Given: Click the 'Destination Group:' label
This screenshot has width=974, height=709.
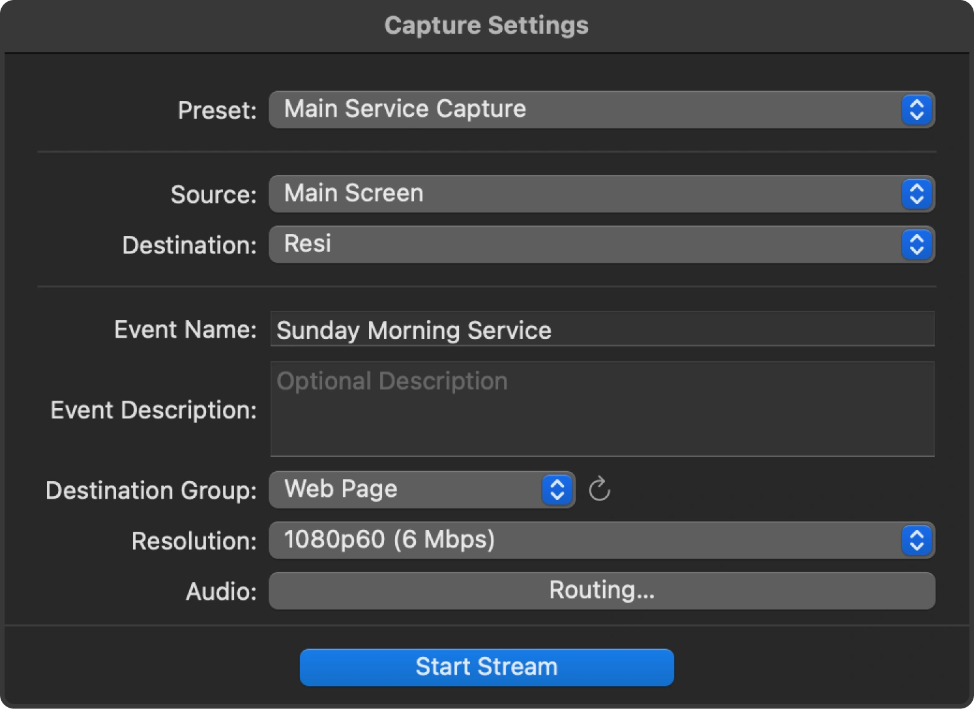Looking at the screenshot, I should click(151, 491).
